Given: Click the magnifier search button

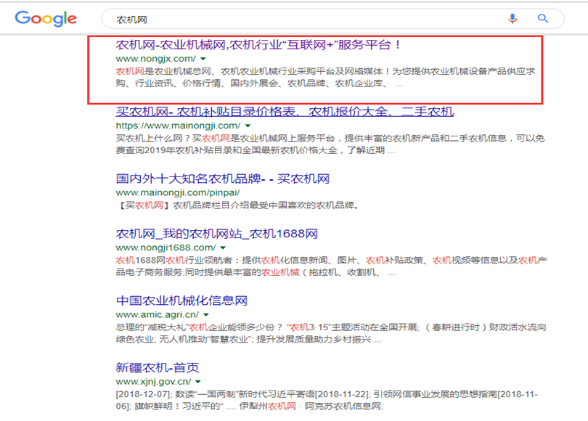Looking at the screenshot, I should tap(542, 19).
